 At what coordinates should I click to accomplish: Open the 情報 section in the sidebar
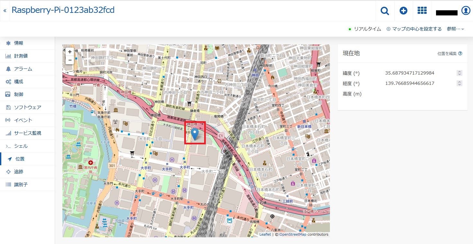click(9, 43)
